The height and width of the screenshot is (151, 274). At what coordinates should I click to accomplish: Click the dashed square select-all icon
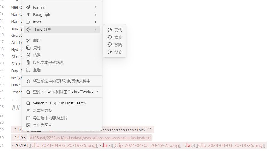tap(28, 70)
